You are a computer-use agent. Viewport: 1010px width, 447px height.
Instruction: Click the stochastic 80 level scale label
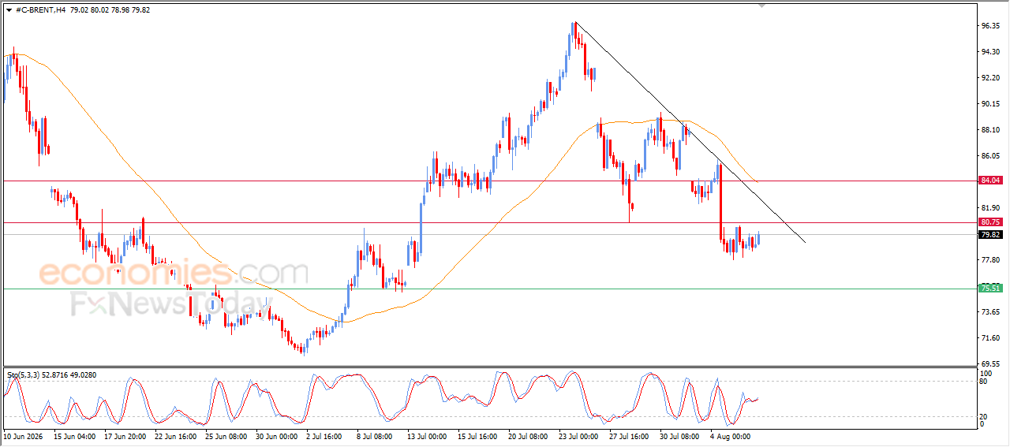[984, 382]
